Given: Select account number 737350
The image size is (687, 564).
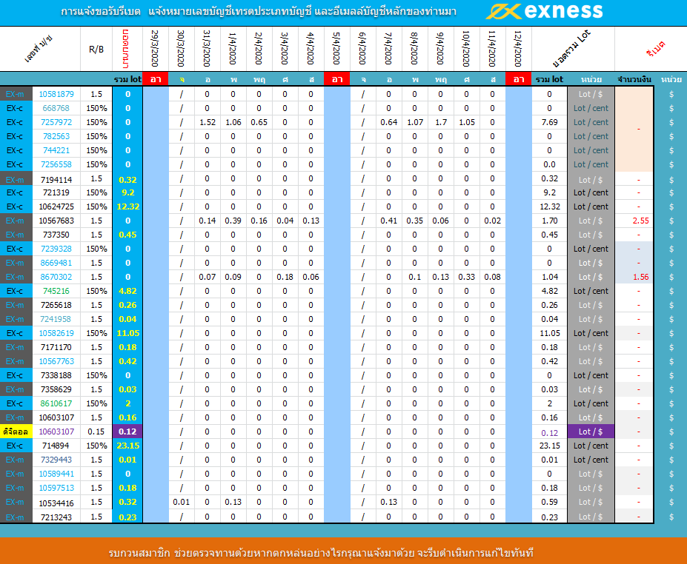Looking at the screenshot, I should point(56,235).
